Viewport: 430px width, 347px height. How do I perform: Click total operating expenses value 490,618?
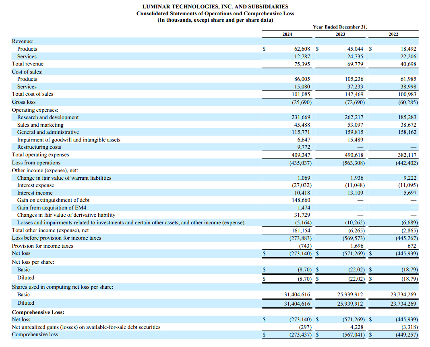tap(354, 155)
